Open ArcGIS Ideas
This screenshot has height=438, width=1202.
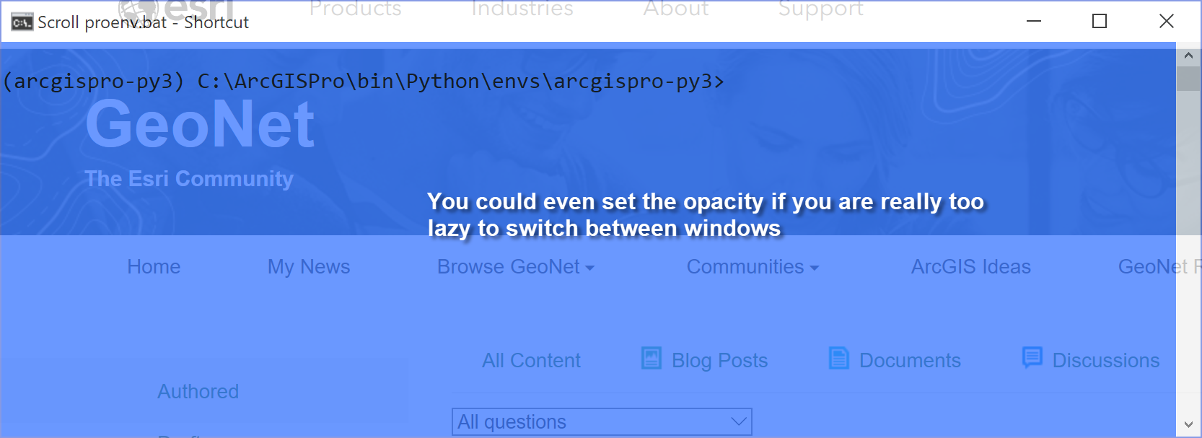tap(971, 267)
